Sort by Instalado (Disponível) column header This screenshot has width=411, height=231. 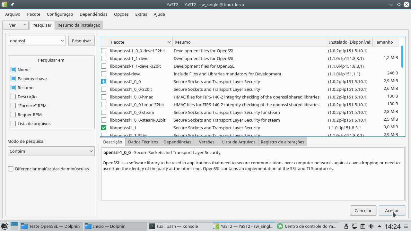(x=350, y=42)
